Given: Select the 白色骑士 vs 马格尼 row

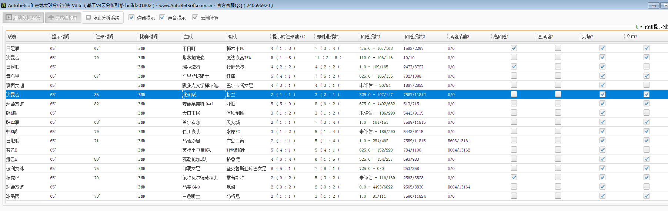Looking at the screenshot, I should [x=191, y=196].
